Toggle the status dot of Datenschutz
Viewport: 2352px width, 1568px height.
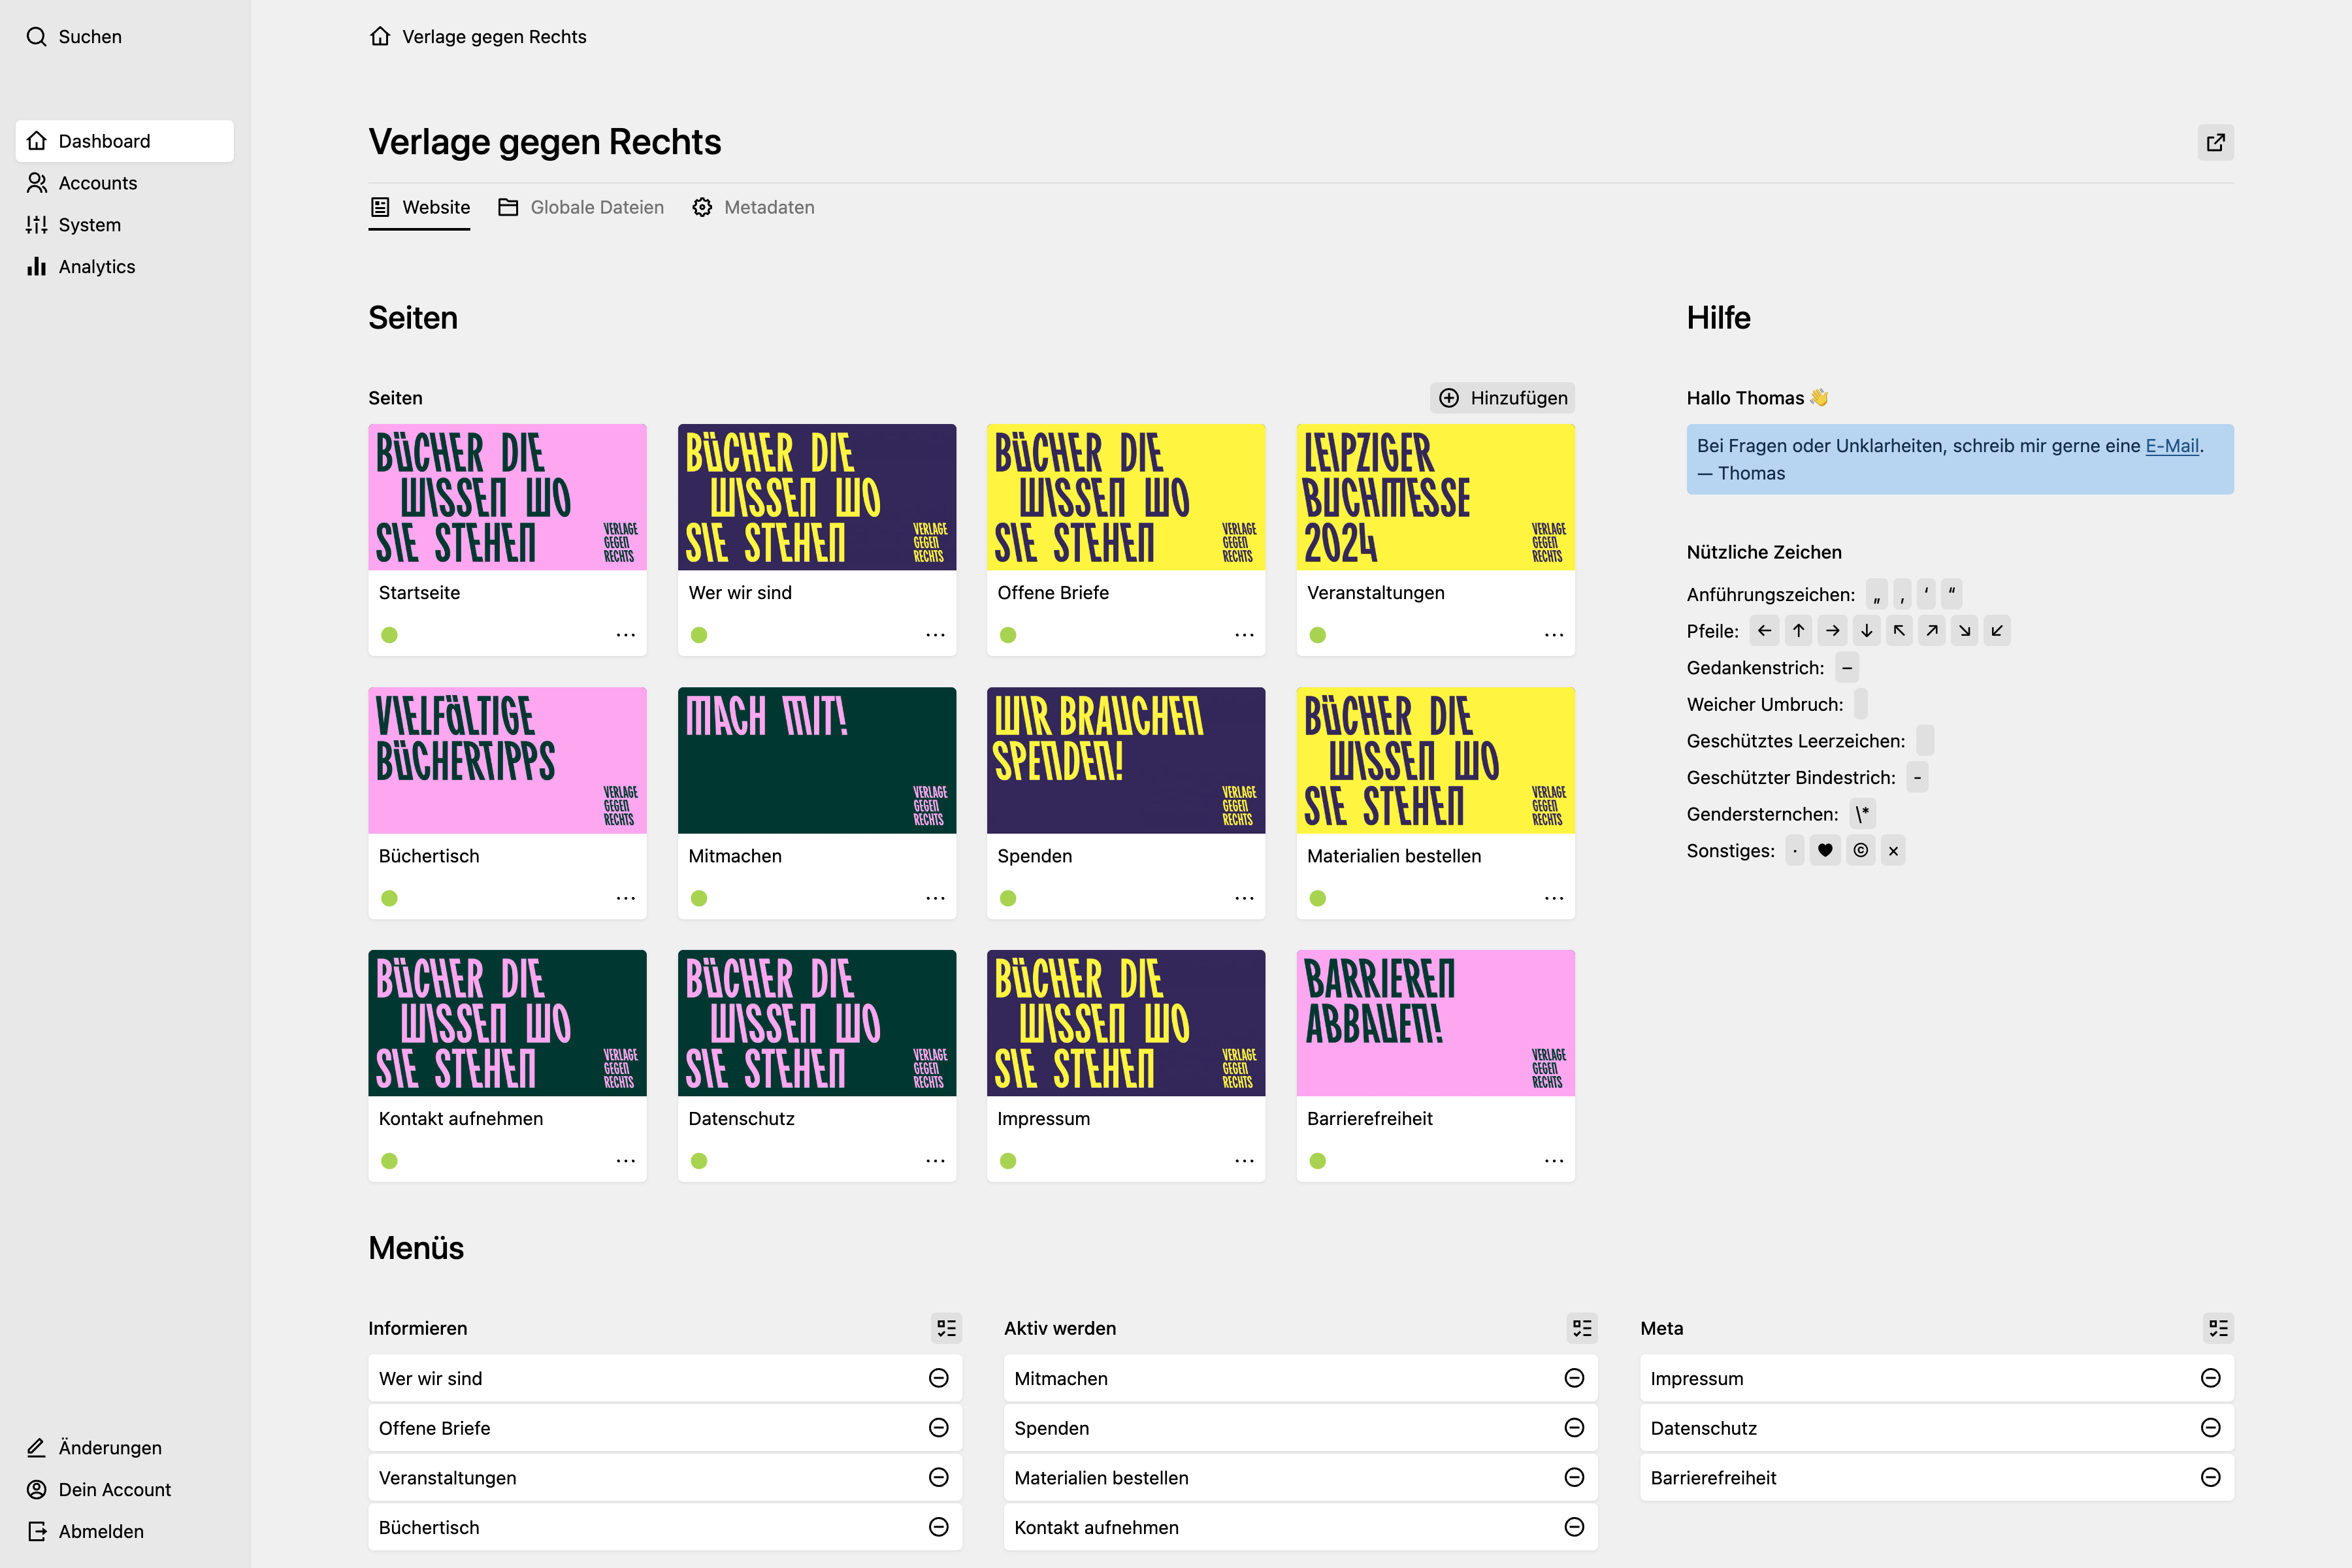[699, 1161]
